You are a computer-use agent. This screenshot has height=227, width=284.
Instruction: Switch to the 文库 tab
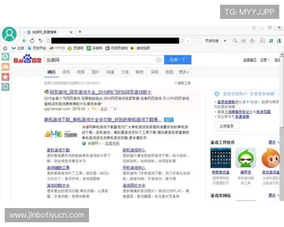click(x=125, y=72)
